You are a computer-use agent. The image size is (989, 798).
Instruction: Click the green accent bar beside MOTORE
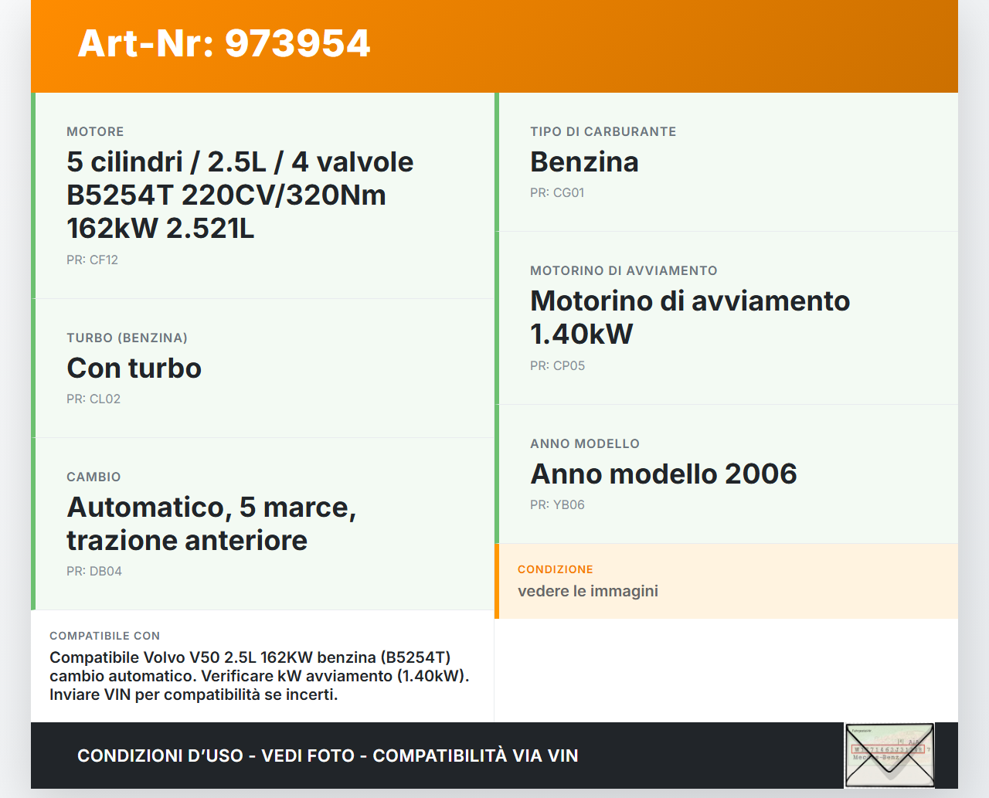(34, 193)
